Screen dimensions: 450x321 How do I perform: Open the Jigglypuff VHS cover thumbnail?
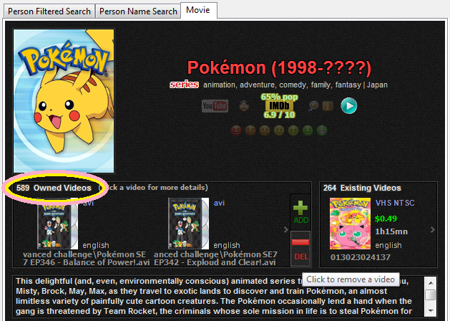tap(351, 224)
